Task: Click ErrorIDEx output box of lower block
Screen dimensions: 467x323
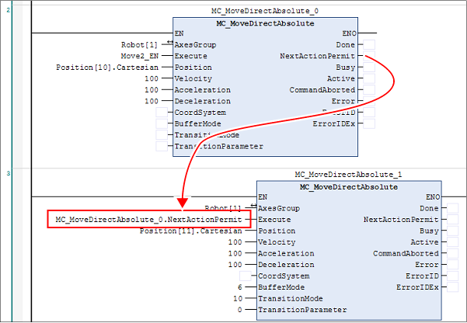Action: click(453, 287)
